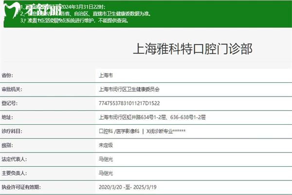
Task: Select registration number 77475537831011217D1522
Action: point(129,103)
